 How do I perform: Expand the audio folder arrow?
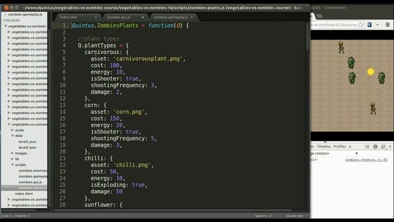(x=12, y=130)
